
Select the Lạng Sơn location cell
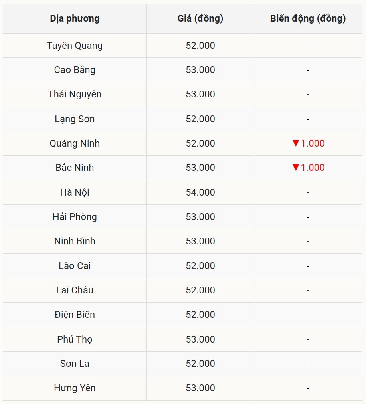(x=75, y=119)
